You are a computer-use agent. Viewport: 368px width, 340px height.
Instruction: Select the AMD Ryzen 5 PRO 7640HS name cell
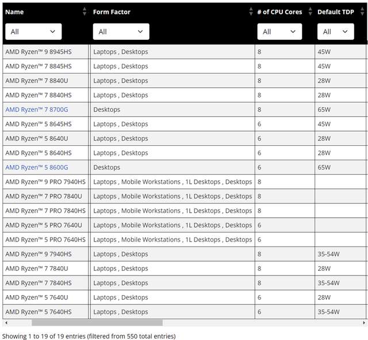pos(45,240)
